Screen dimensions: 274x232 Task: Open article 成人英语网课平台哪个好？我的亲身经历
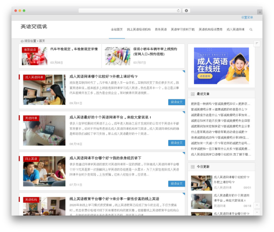(x=105, y=158)
